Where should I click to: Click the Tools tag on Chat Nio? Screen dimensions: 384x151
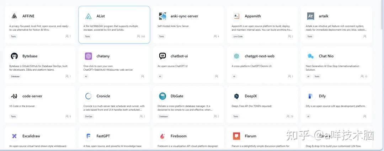point(317,76)
